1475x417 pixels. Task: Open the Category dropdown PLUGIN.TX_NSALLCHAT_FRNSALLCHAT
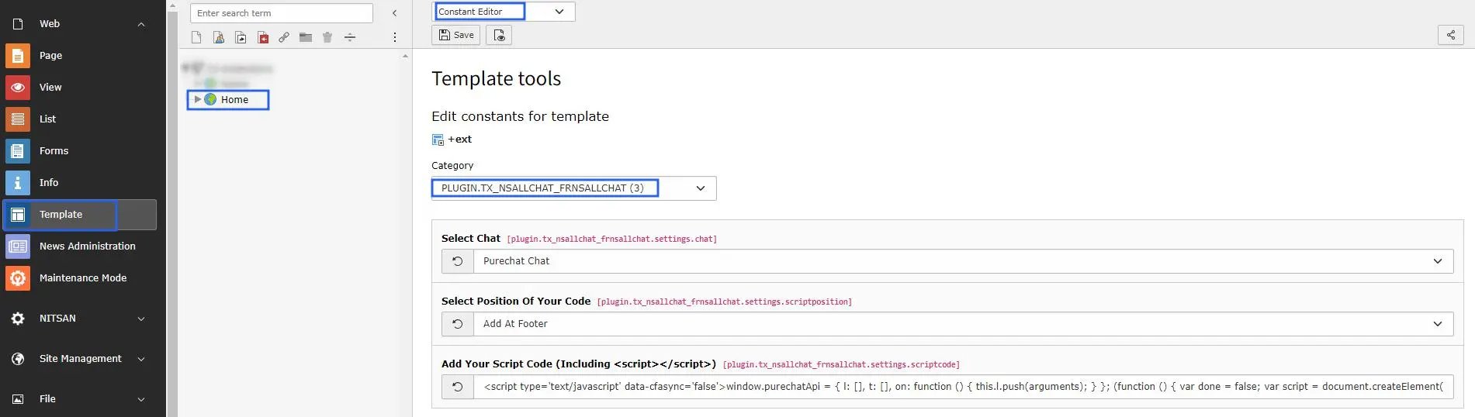coord(573,188)
